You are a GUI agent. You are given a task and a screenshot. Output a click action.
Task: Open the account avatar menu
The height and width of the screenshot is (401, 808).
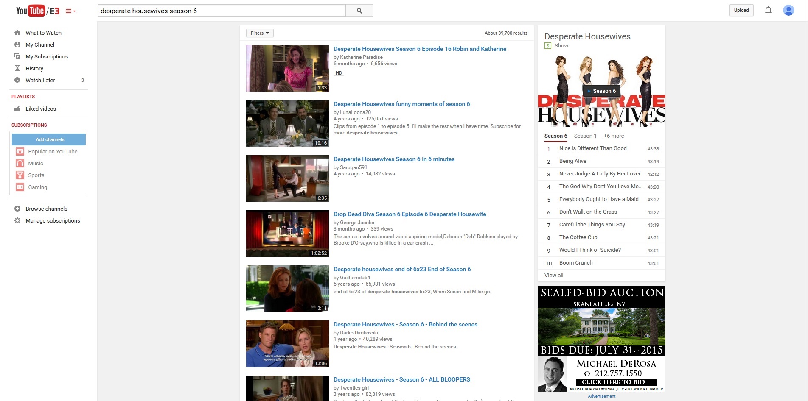click(x=788, y=10)
